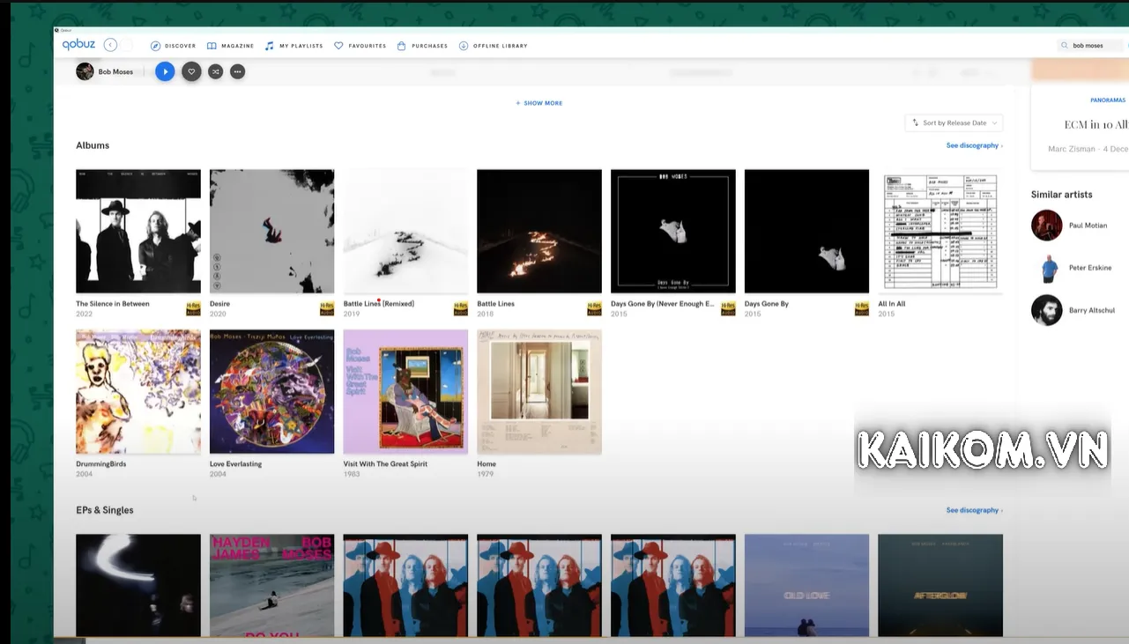Open the three-dots more options button

237,72
